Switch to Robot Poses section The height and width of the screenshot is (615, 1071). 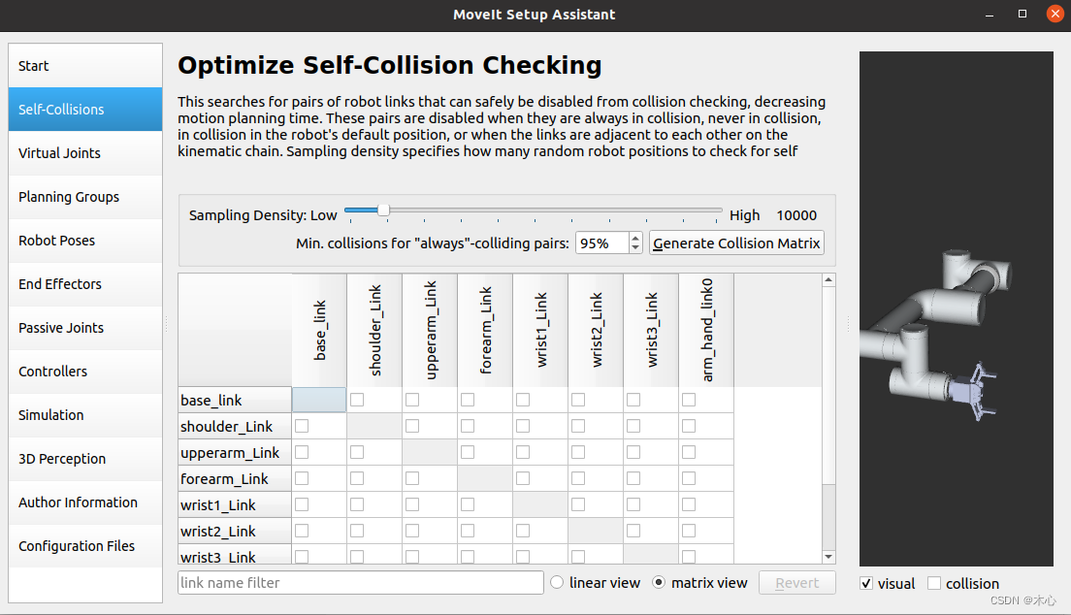85,241
